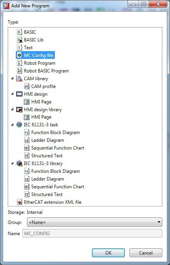170x265 pixels.
Task: Click the Cancel button
Action: coord(146,253)
